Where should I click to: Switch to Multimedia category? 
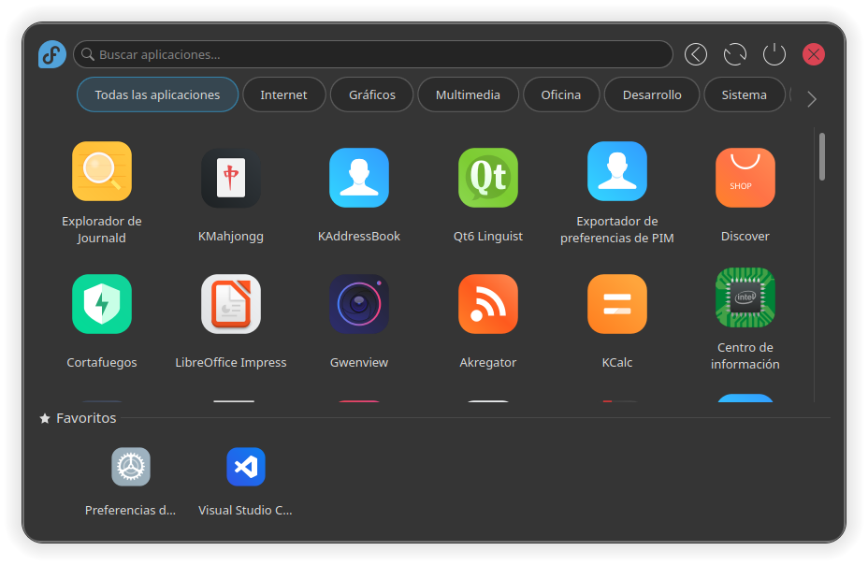(x=468, y=94)
